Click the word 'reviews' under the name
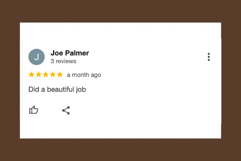Screen dimensions: 241x161 click(66, 61)
